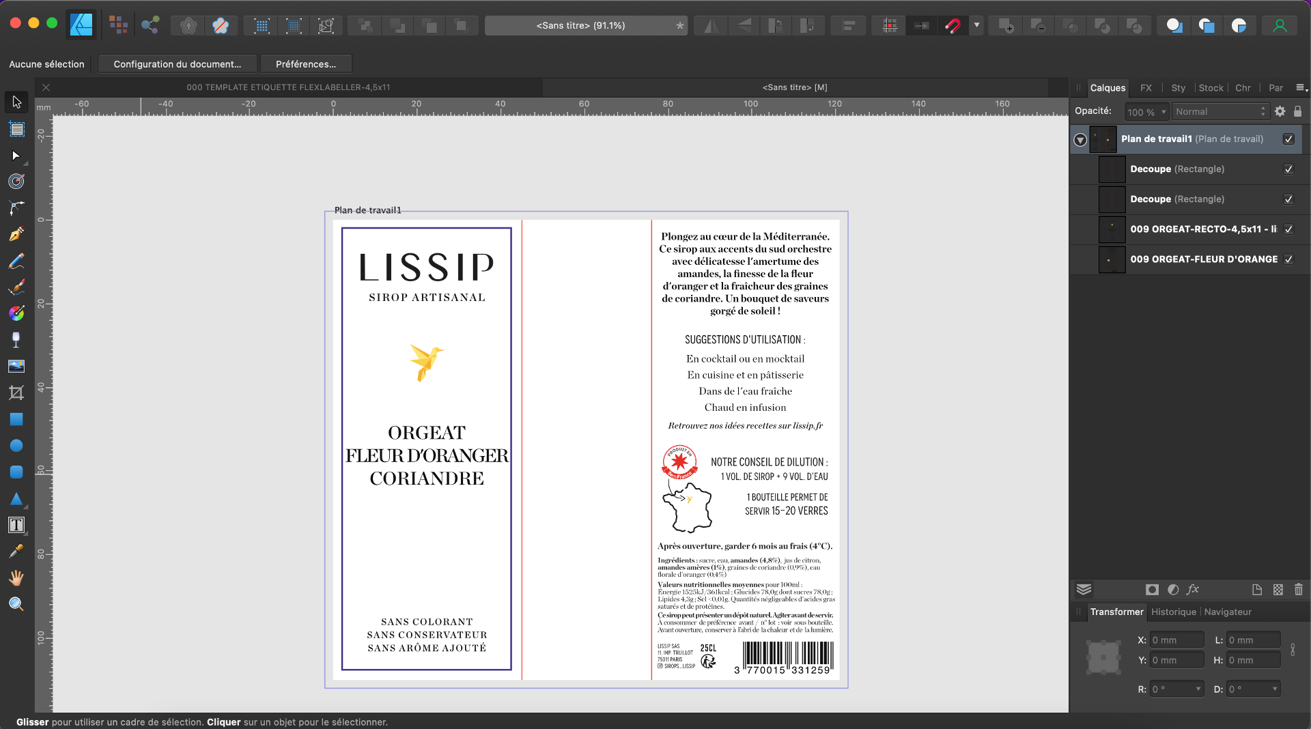Select the Triangle shape tool

tap(16, 472)
